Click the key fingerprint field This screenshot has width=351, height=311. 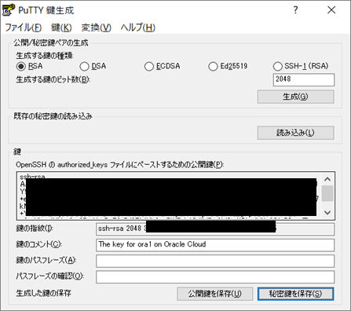[x=215, y=229]
